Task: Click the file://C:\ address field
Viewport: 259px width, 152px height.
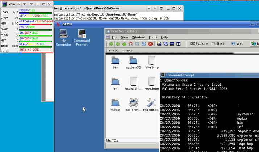Action: [132, 140]
